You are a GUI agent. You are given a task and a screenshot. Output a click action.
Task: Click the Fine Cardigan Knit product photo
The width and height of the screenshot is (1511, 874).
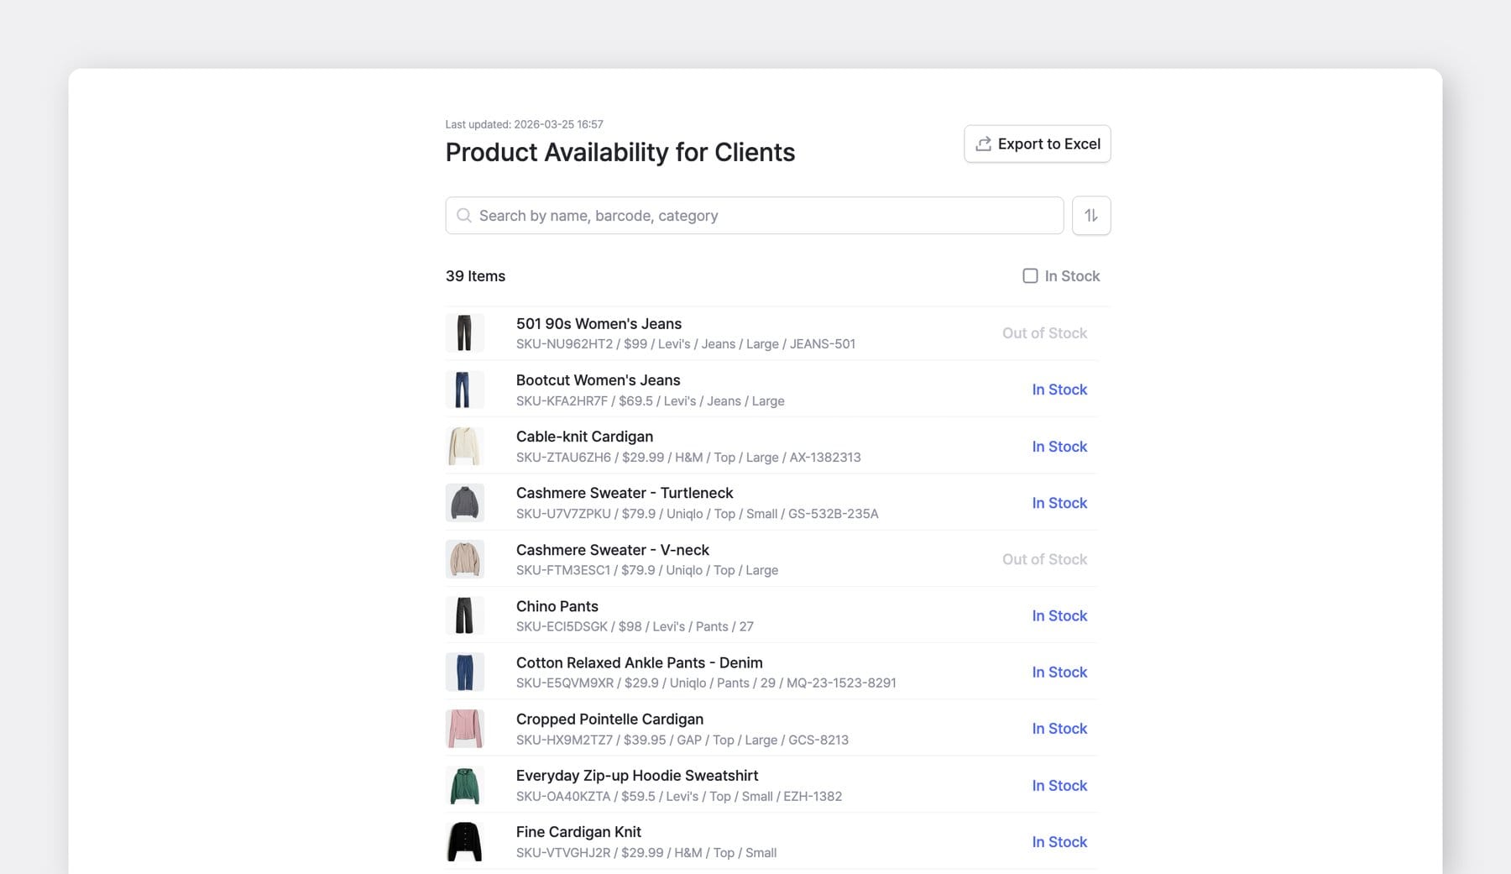(465, 841)
